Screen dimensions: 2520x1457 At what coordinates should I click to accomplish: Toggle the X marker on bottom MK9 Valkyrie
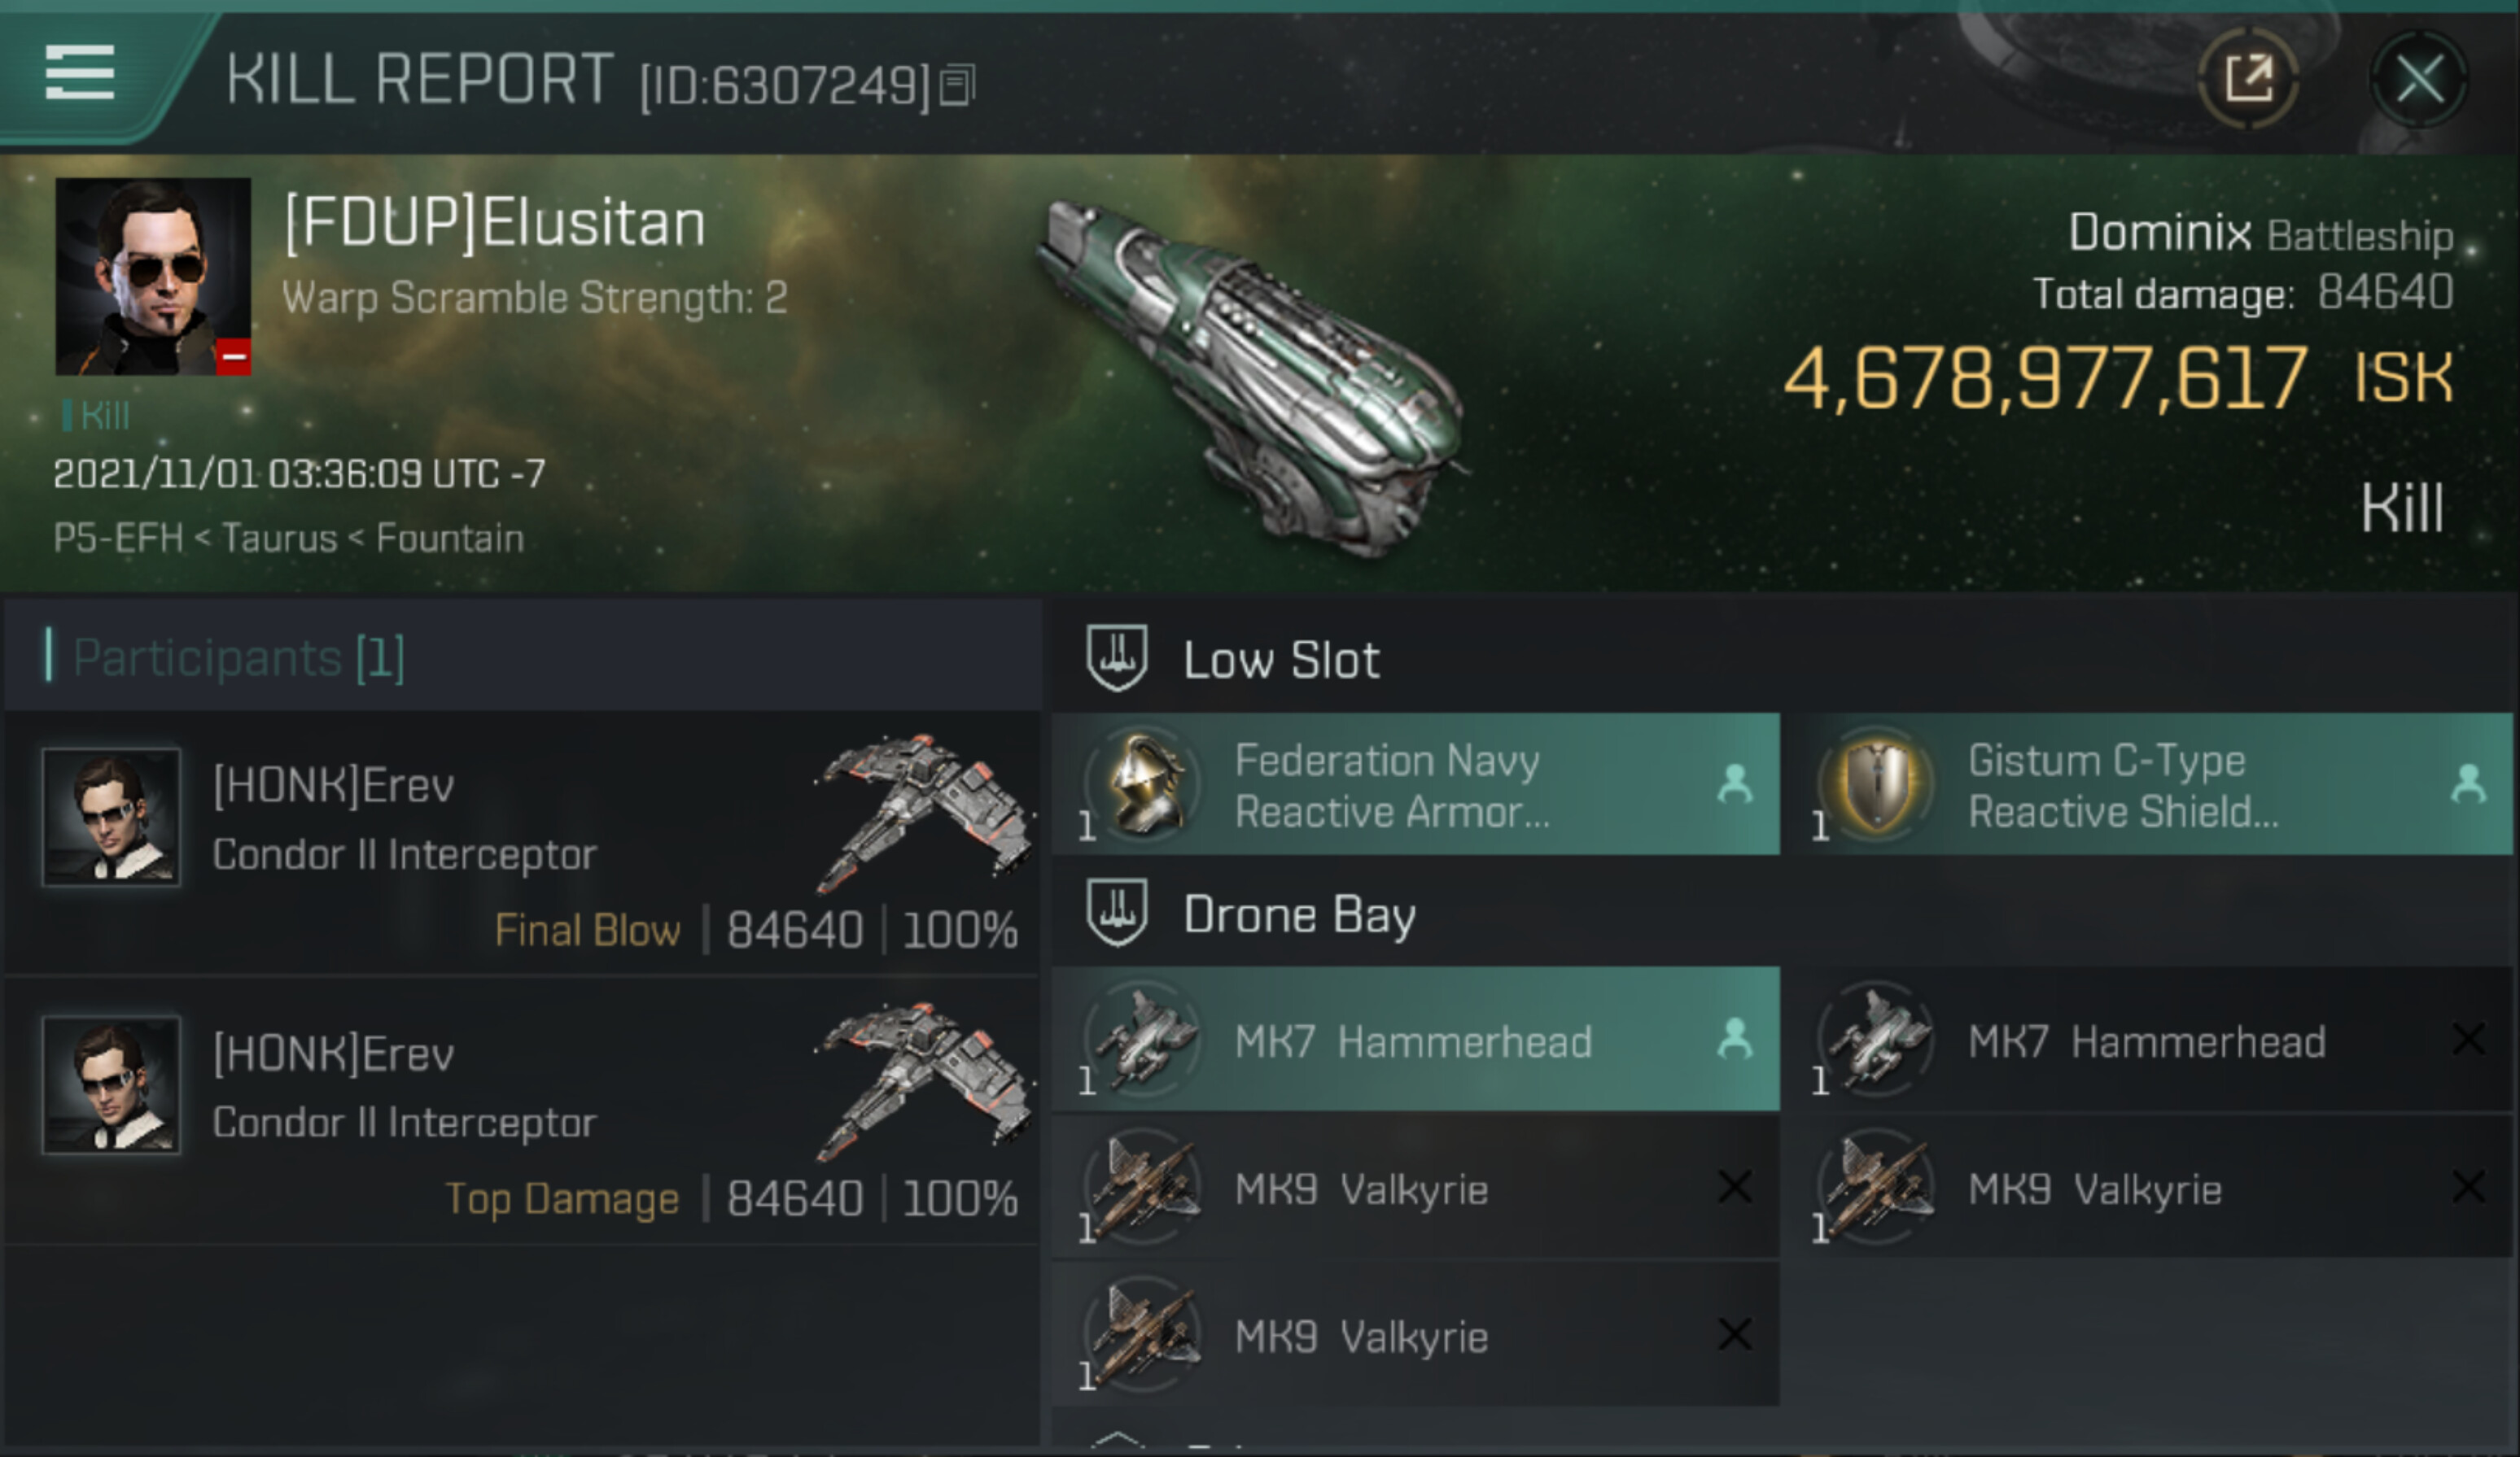[x=1734, y=1334]
